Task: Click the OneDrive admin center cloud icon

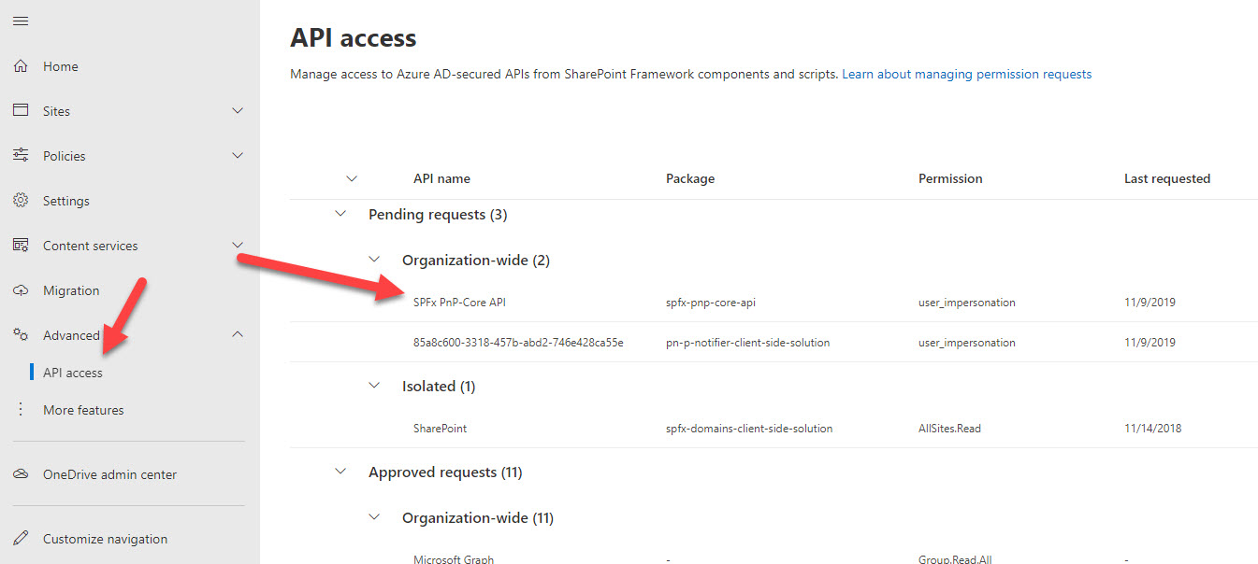Action: (x=21, y=474)
